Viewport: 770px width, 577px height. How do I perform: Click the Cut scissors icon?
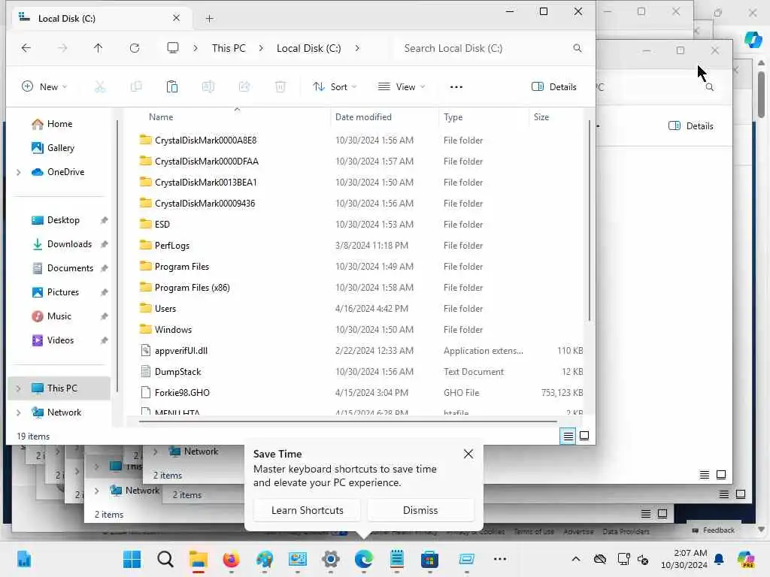coord(100,87)
